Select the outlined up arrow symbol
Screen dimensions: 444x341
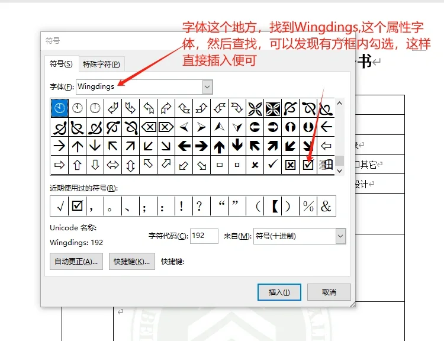78,165
